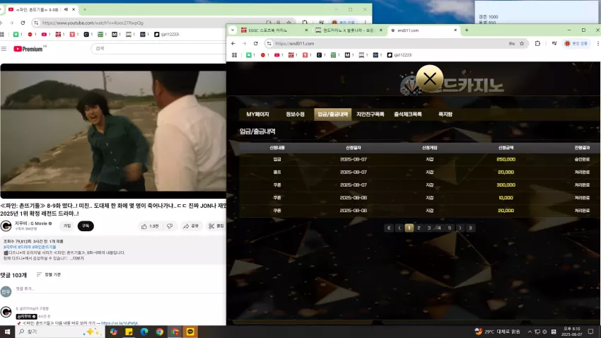Click the 300,000 amount cell
Viewport: 601px width, 338px height.
(x=506, y=185)
